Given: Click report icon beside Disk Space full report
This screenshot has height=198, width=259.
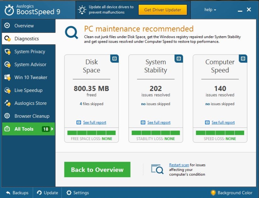Looking at the screenshot, I should click(79, 122).
